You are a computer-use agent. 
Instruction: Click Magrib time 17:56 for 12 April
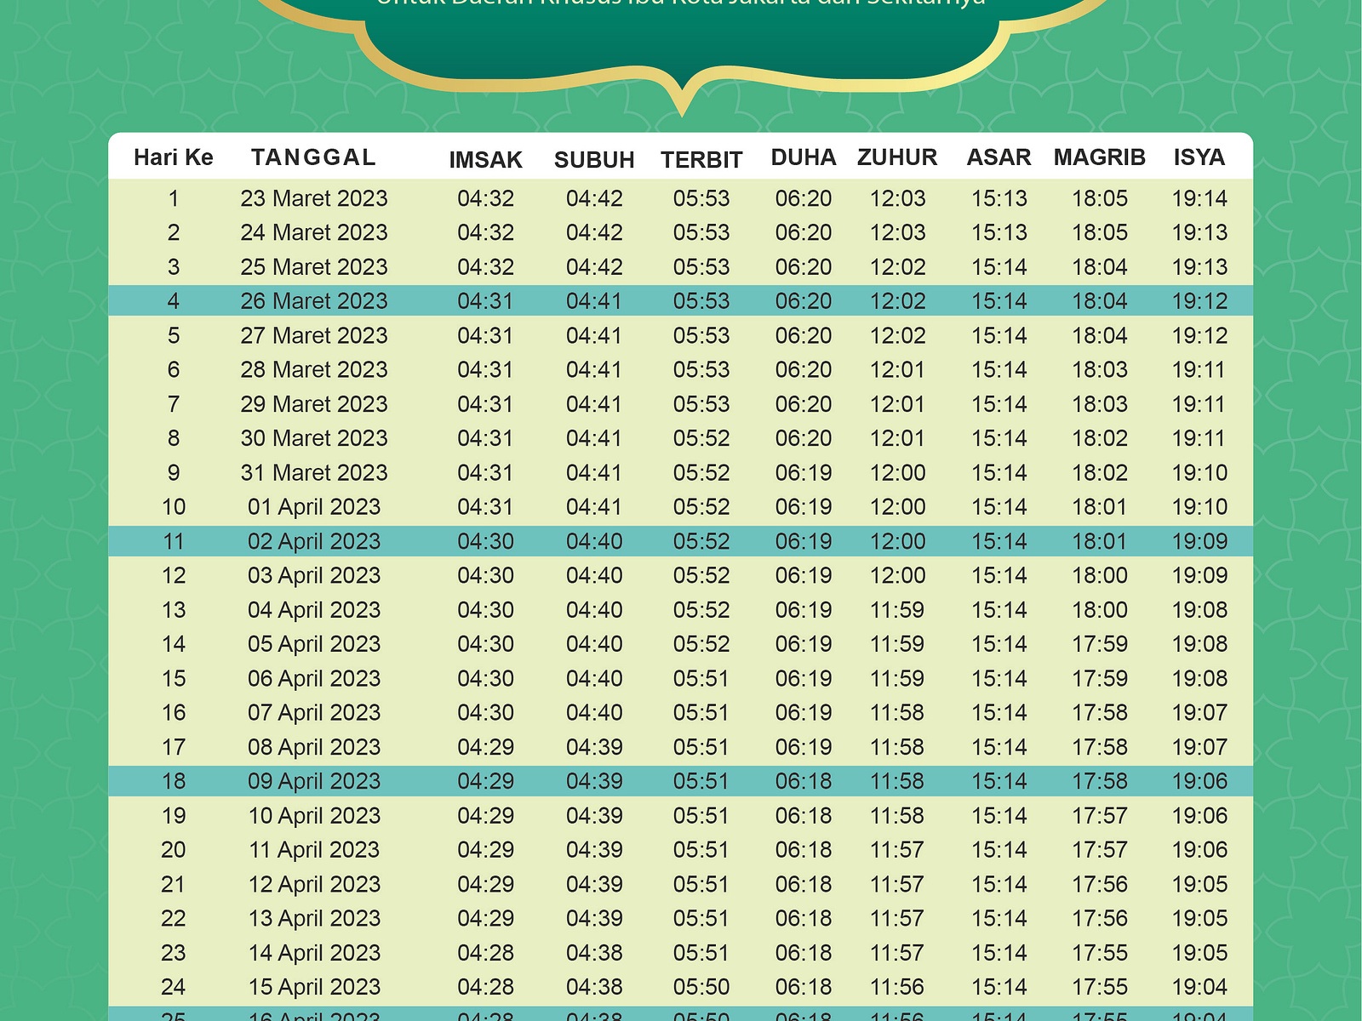1100,885
